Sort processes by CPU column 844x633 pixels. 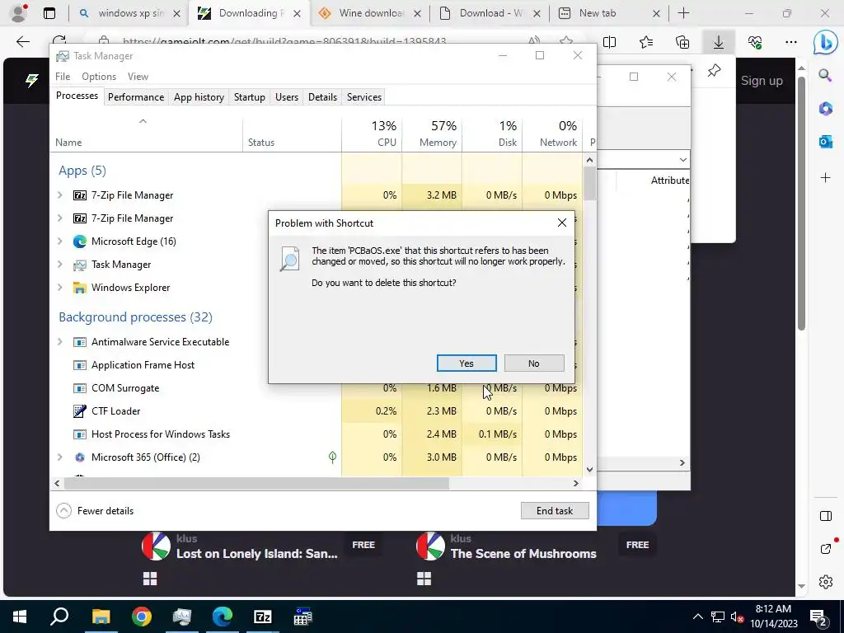[x=372, y=134]
